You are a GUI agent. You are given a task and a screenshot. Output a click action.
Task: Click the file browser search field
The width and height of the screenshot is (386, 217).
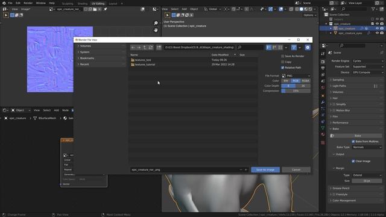[x=250, y=47]
